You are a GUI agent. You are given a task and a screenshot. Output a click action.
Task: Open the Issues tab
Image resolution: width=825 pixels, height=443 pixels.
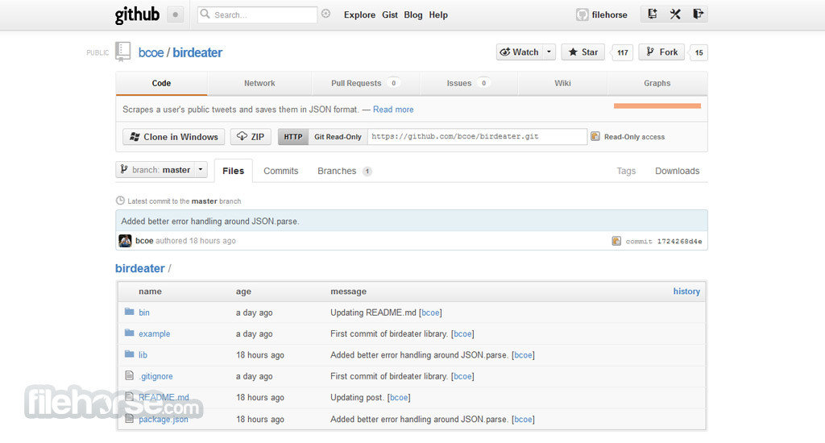click(x=468, y=83)
